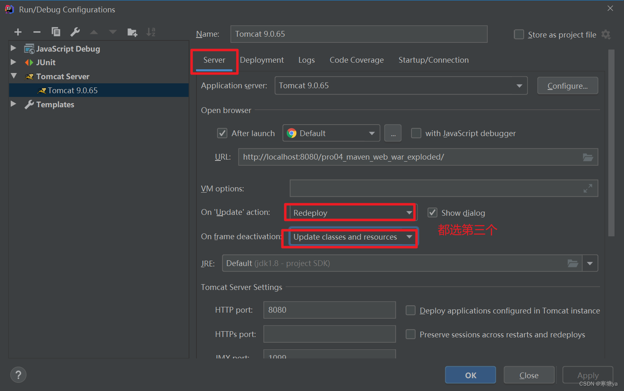The image size is (624, 391).
Task: Browse URL with folder icon
Action: coord(588,157)
